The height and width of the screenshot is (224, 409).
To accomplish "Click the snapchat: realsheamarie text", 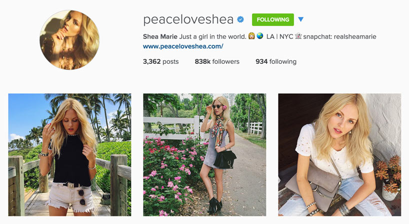I will 339,37.
